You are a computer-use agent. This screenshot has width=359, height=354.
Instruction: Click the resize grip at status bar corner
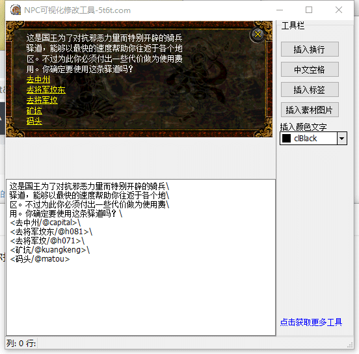(x=351, y=346)
